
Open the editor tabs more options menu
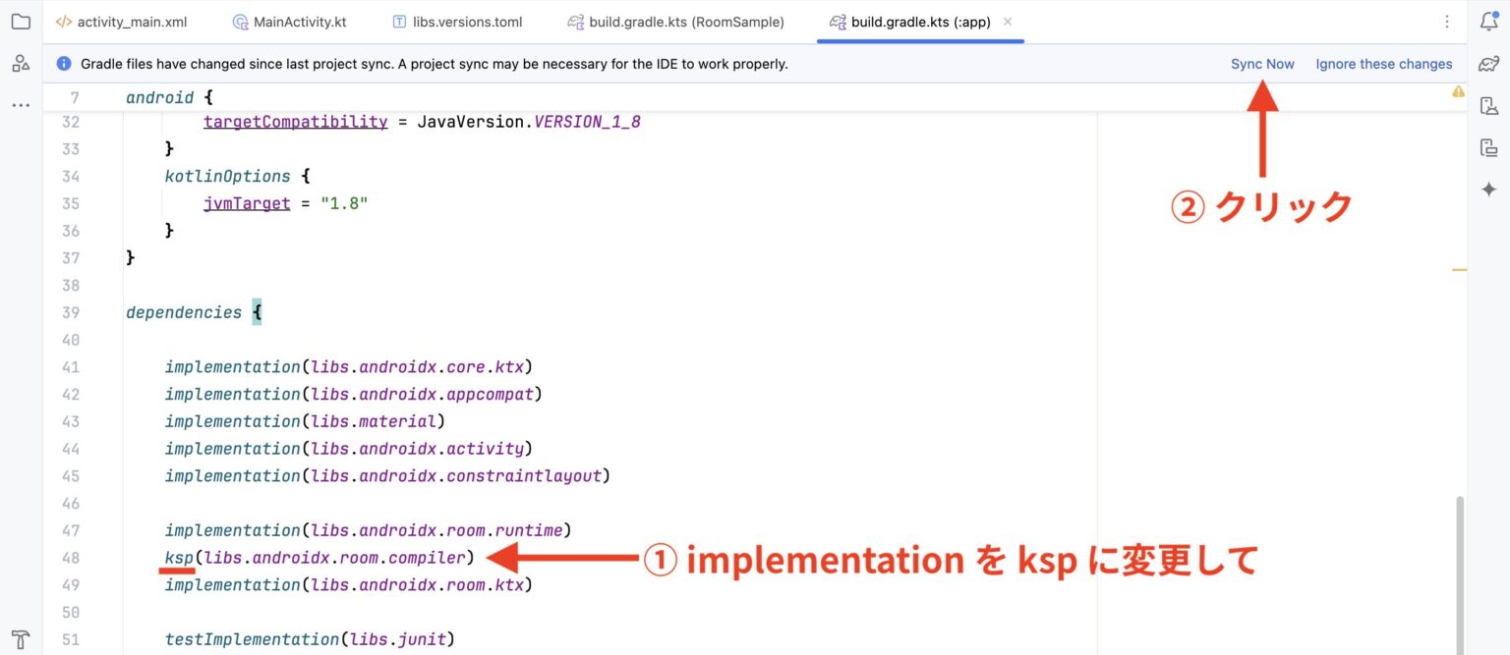point(1446,22)
